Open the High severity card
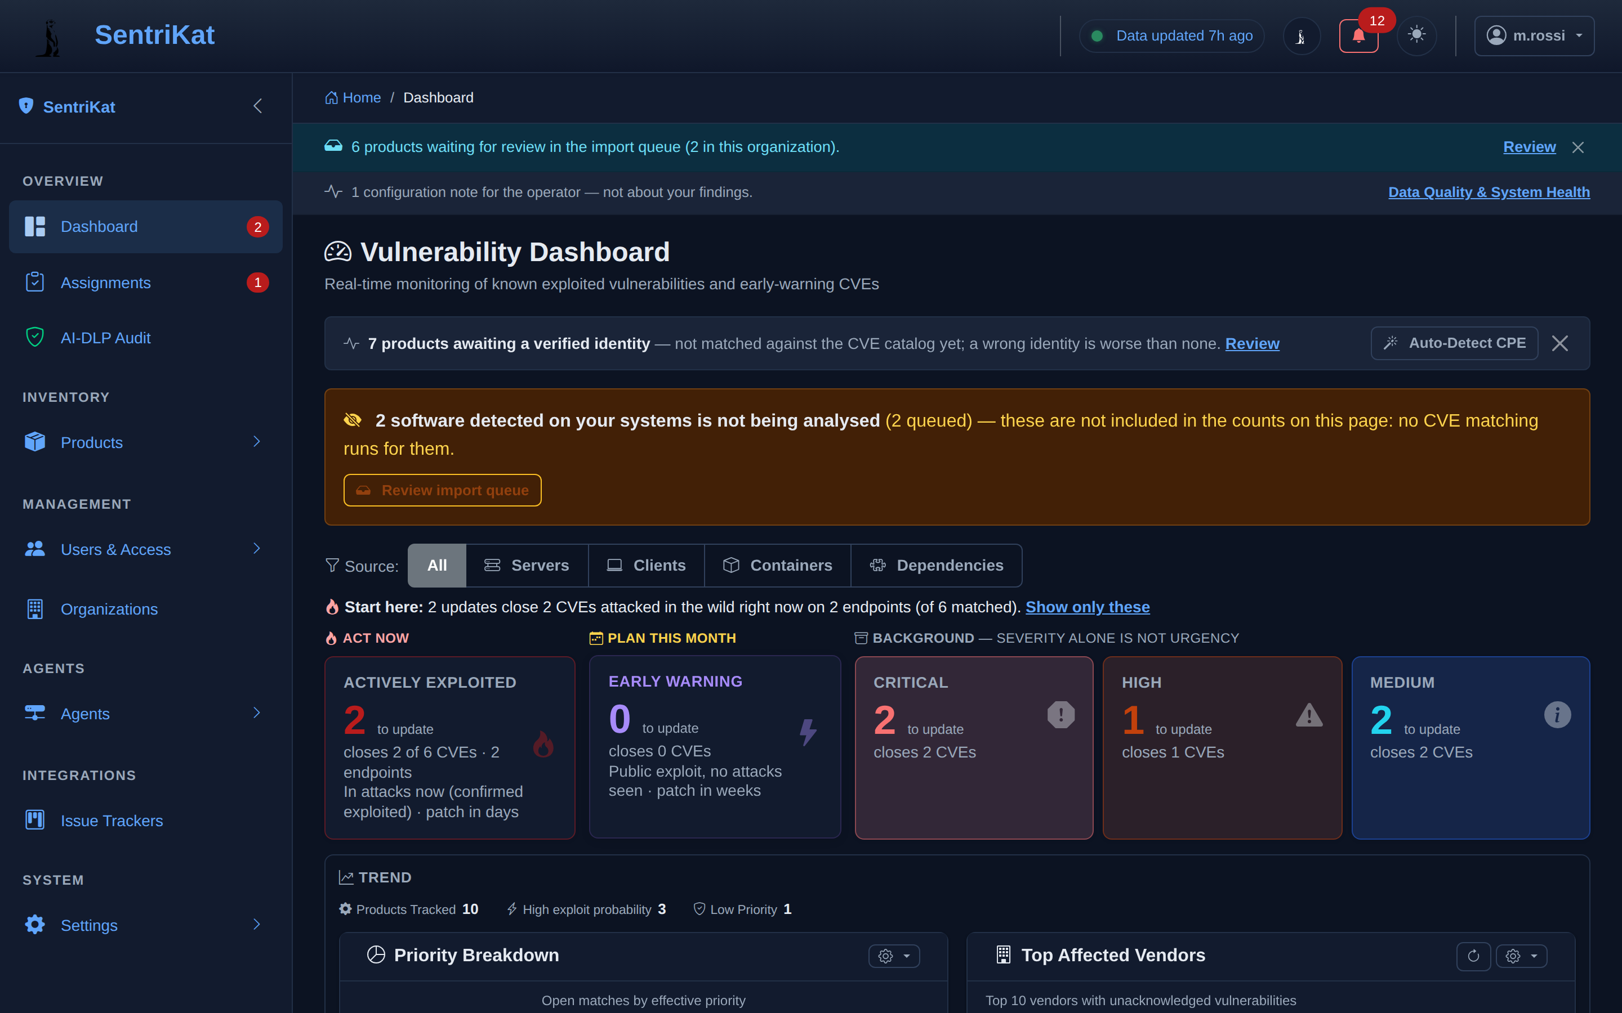Image resolution: width=1622 pixels, height=1013 pixels. pyautogui.click(x=1222, y=748)
